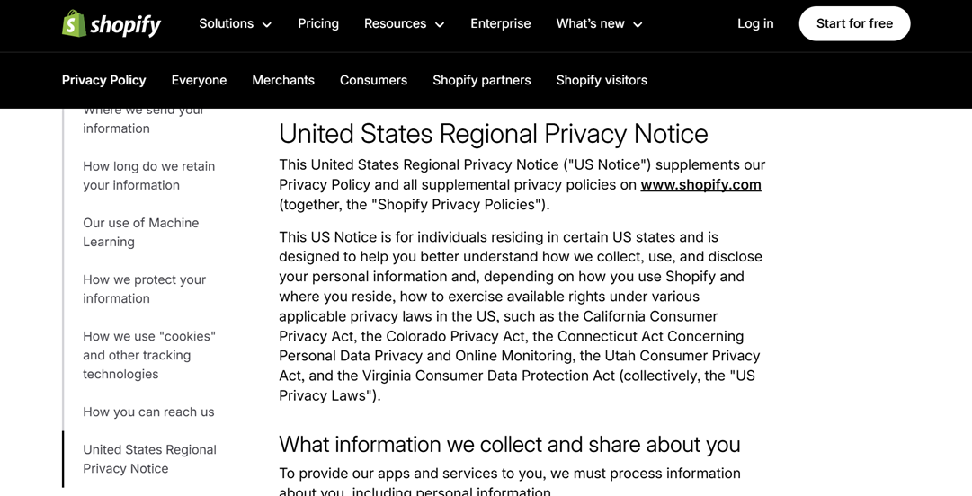Switch to the Merchants tab
This screenshot has height=496, width=972.
coord(283,80)
